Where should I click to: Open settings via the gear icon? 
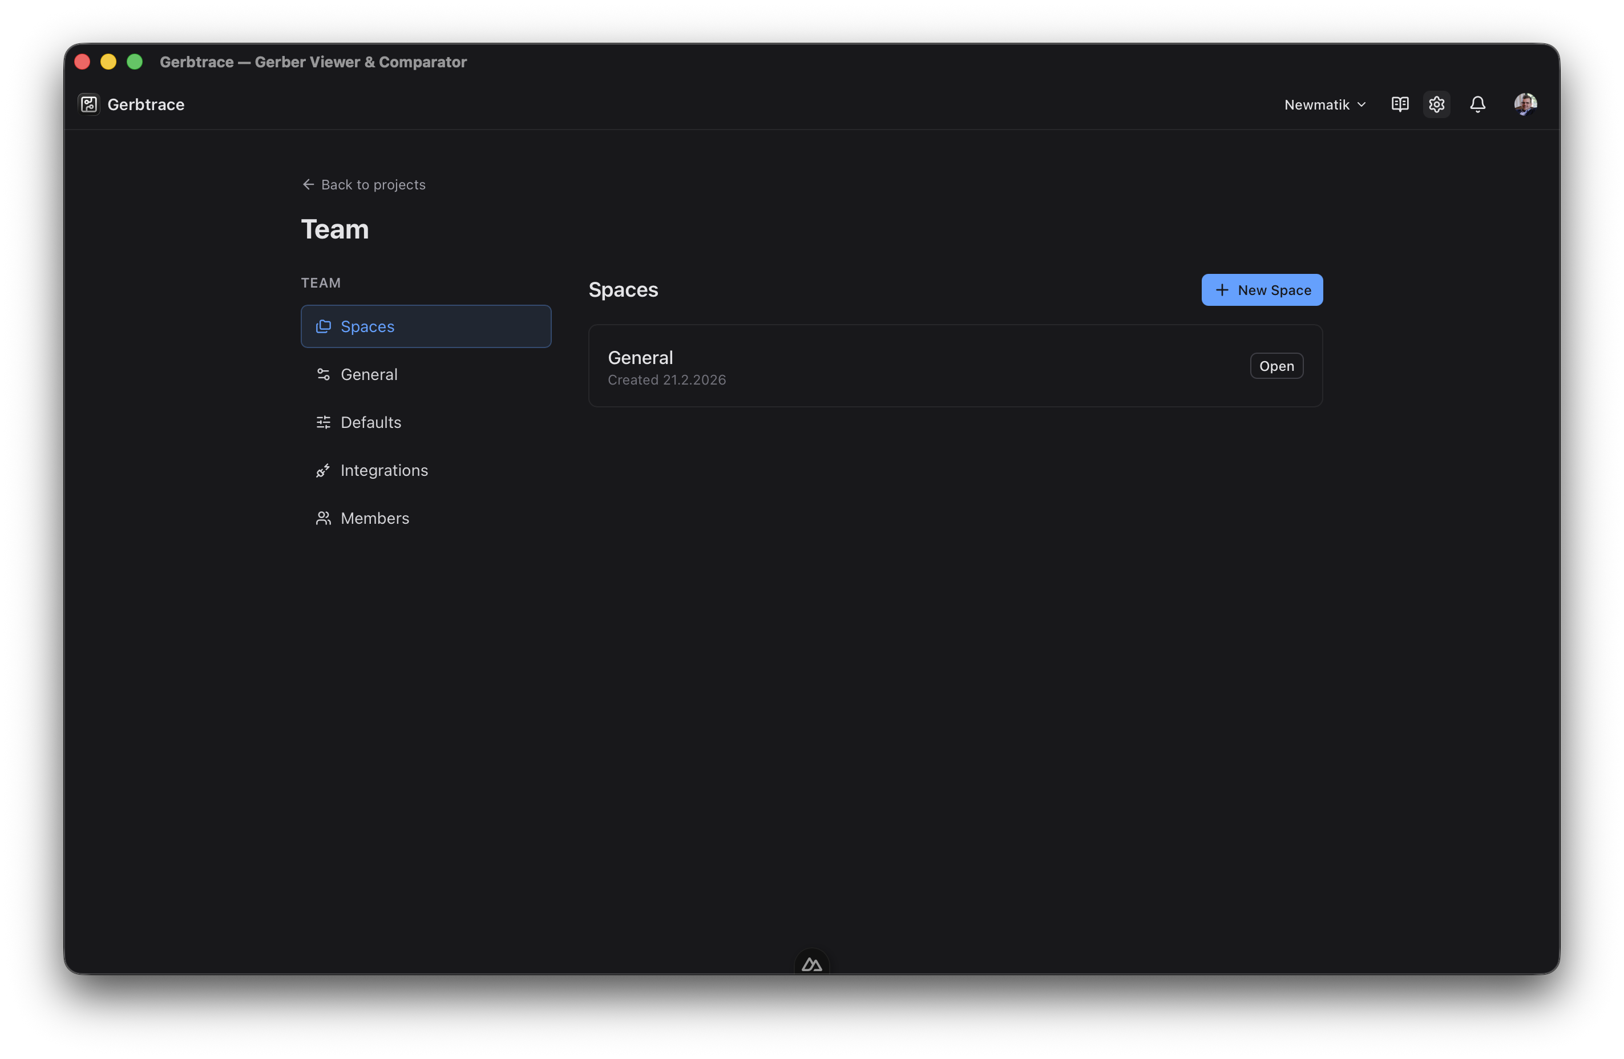point(1436,104)
